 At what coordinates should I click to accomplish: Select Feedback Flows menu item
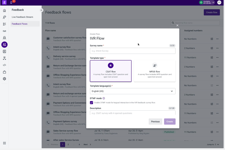(19, 24)
